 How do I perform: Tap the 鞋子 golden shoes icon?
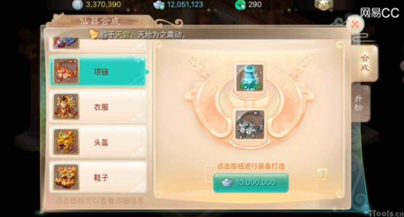click(x=66, y=177)
